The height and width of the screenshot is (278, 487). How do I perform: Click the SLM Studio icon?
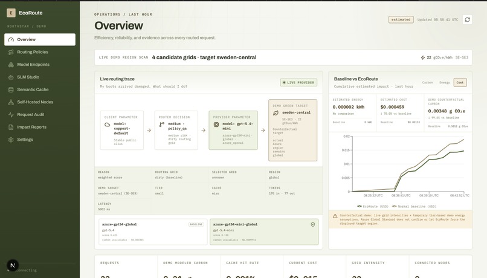[11, 77]
